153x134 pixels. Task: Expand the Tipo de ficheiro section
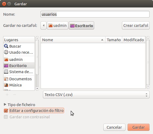click(x=5, y=104)
